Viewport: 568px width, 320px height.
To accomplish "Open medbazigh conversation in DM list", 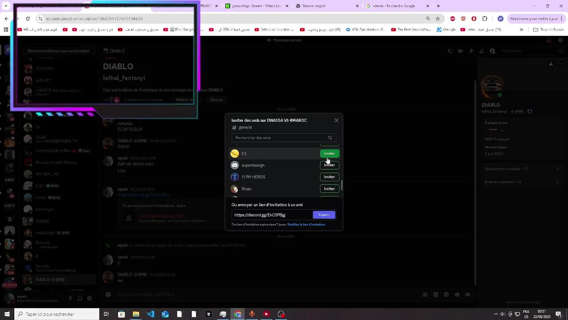I will 59,233.
